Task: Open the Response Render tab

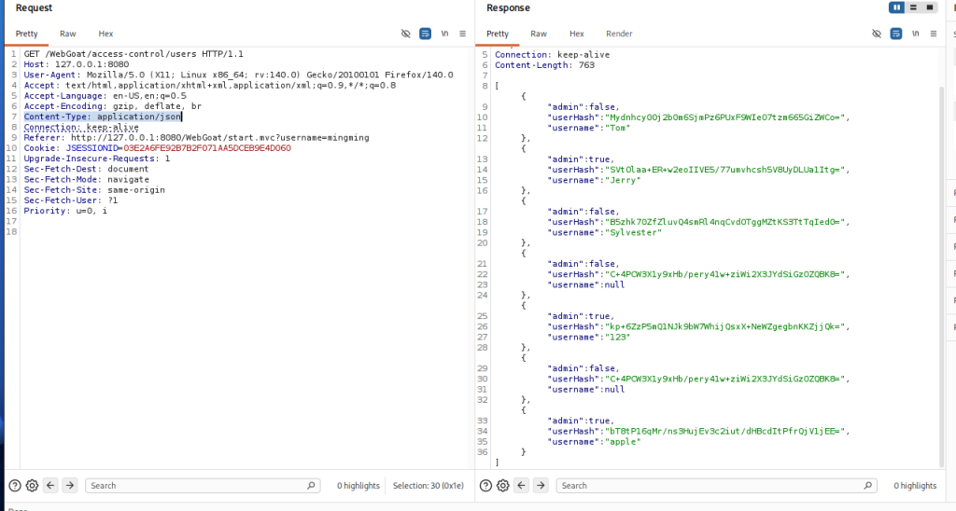Action: point(619,34)
